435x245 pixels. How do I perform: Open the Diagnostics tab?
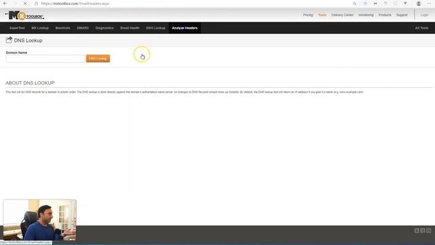point(104,28)
